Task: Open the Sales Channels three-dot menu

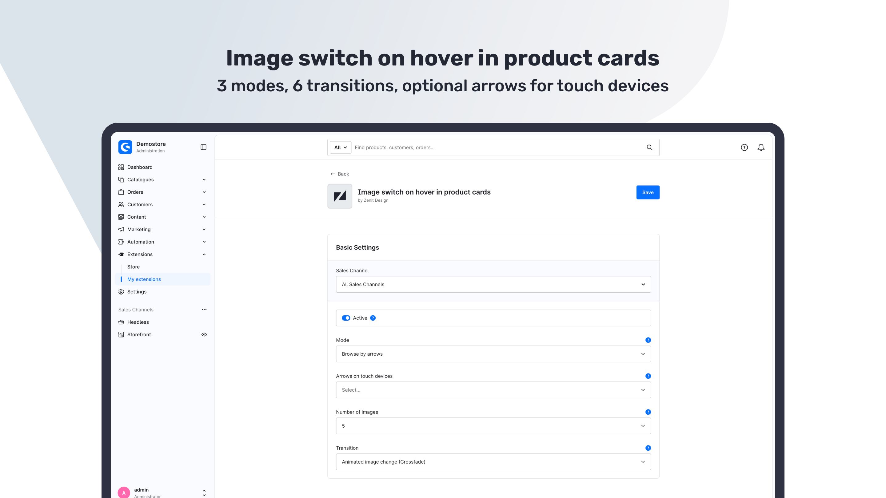Action: pos(204,310)
